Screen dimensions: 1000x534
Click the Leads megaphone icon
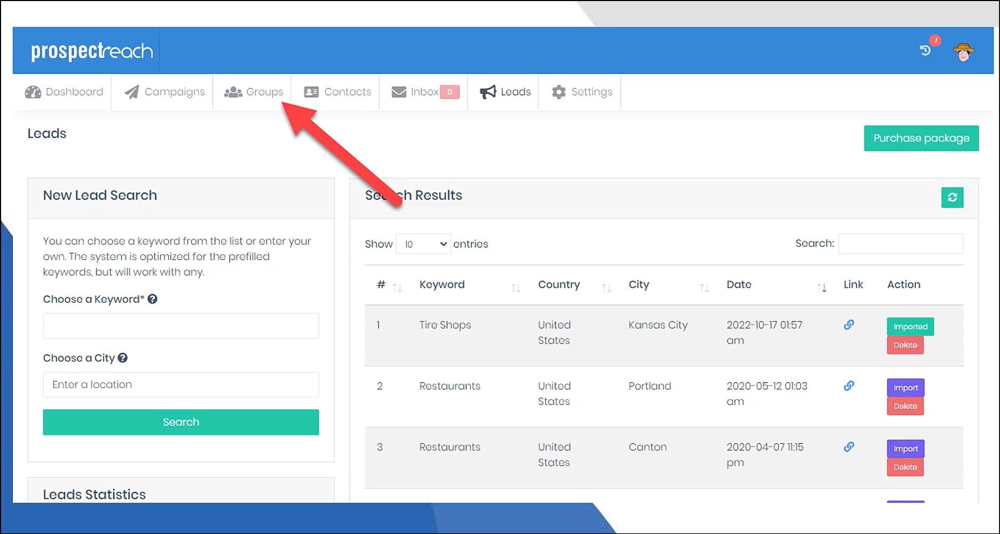coord(488,92)
